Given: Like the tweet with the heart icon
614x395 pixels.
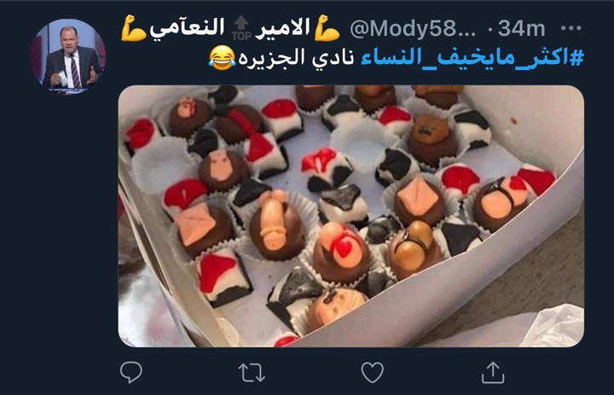Looking at the screenshot, I should coord(372,372).
